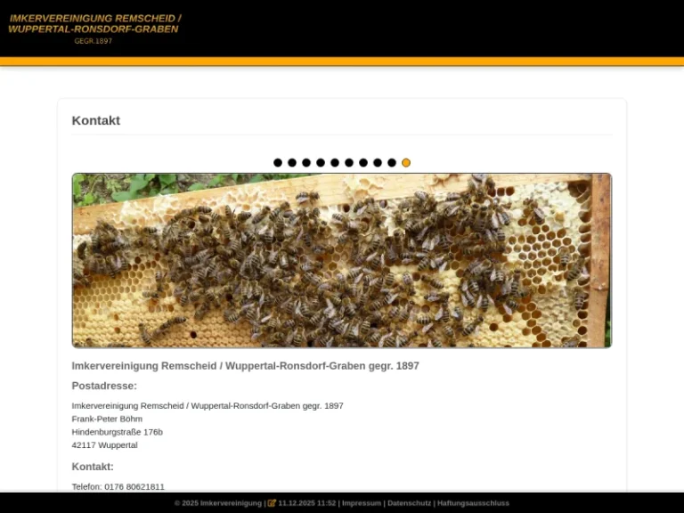Image resolution: width=684 pixels, height=513 pixels.
Task: Click the active orange slideshow dot
Action: (406, 163)
